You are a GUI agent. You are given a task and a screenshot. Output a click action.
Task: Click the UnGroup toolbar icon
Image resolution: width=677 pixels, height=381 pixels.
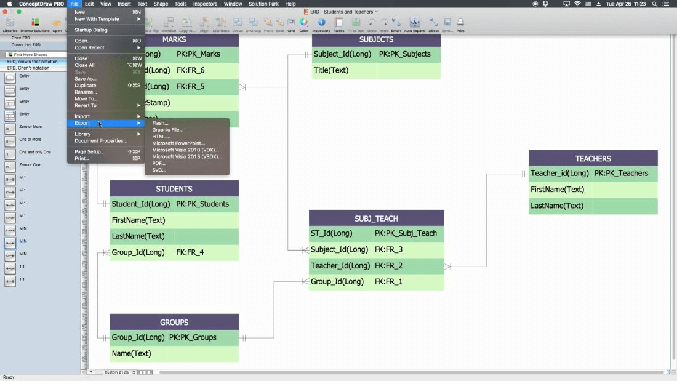tap(253, 25)
